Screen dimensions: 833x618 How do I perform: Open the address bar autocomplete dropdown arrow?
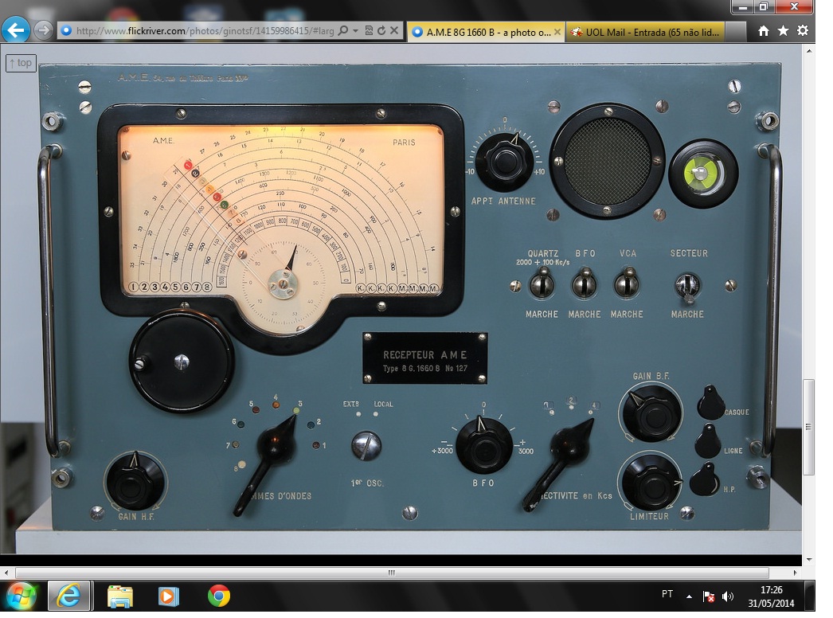click(x=355, y=30)
